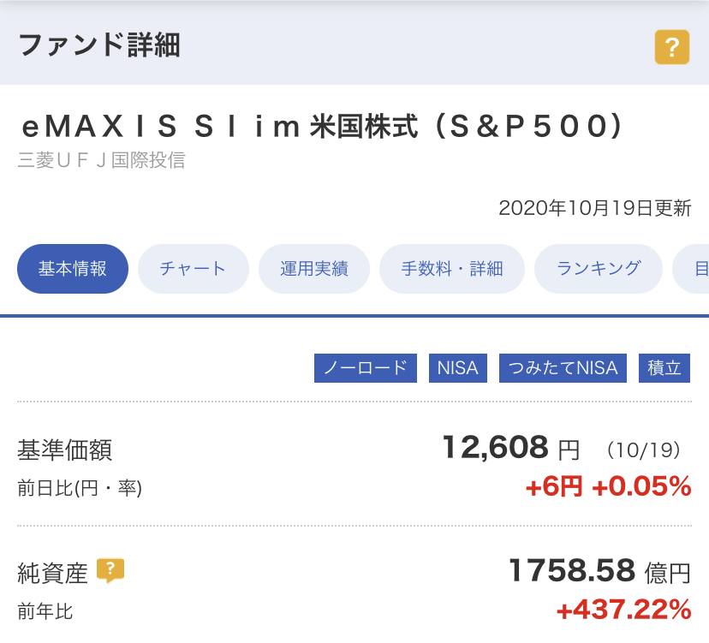Open the yellow help icon in header
Viewport: 709px width, 643px height.
(672, 47)
